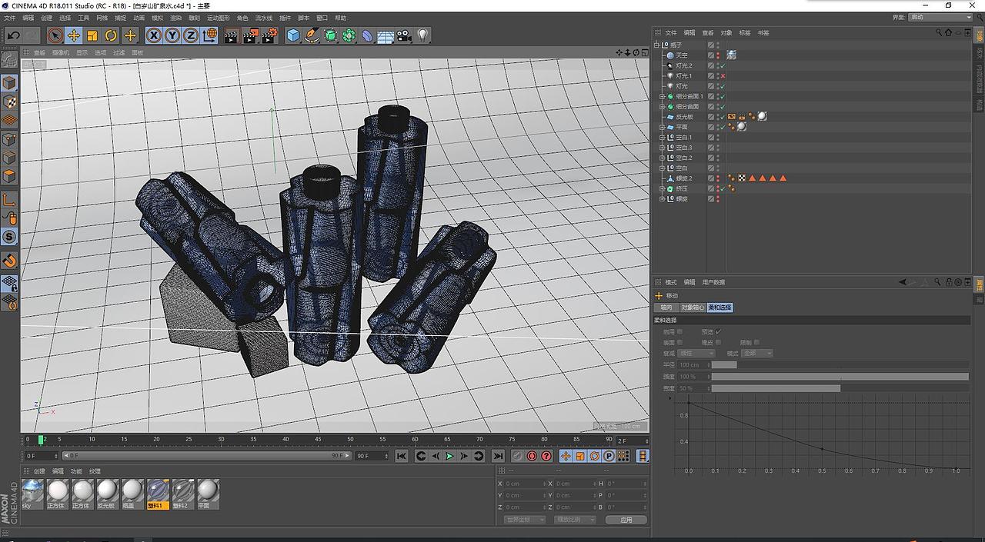Select the Move tool in the toolbar
The height and width of the screenshot is (542, 985).
point(73,35)
